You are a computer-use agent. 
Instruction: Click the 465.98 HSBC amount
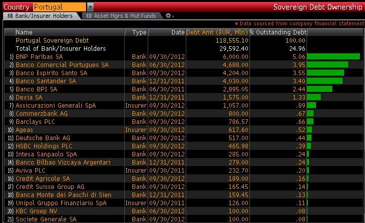tap(238, 146)
